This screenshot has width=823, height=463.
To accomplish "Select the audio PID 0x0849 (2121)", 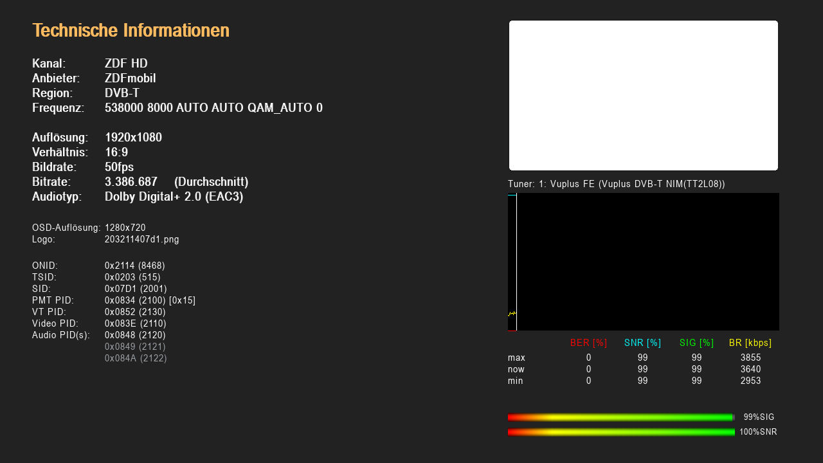I will (135, 347).
